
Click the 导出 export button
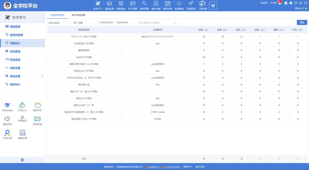tap(302, 23)
